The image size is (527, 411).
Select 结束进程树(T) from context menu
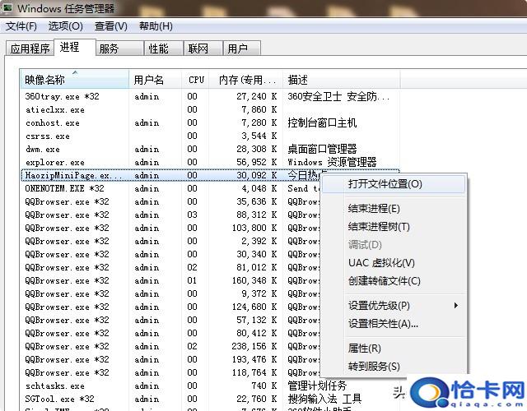379,227
